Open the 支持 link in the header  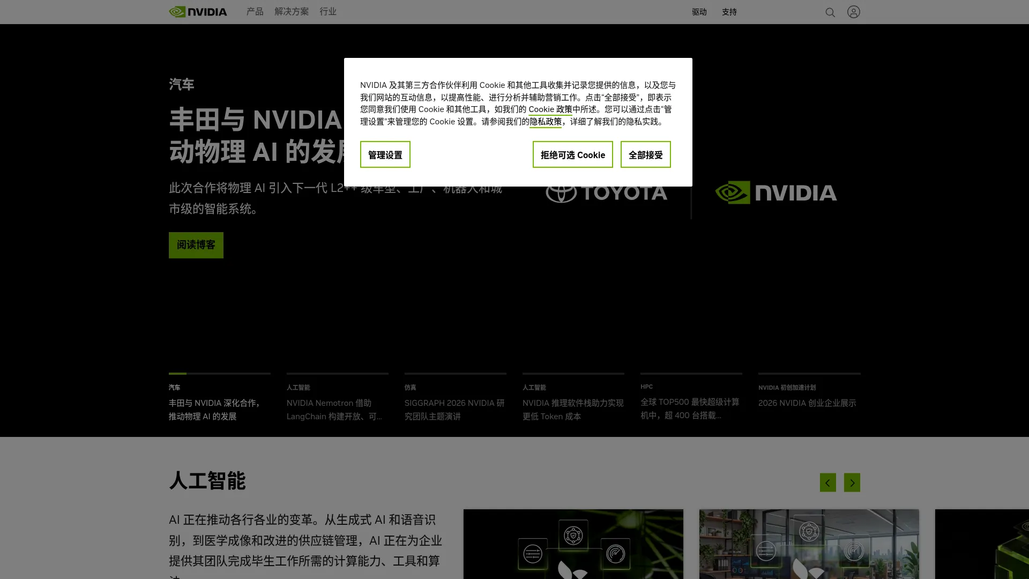(729, 12)
